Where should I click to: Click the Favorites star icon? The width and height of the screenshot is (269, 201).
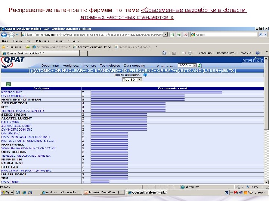tap(3, 47)
